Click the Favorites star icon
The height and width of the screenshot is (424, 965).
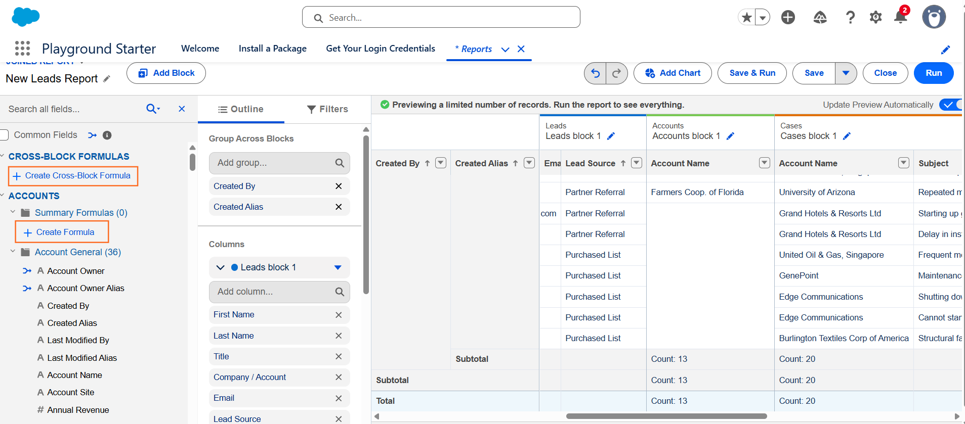click(x=746, y=18)
